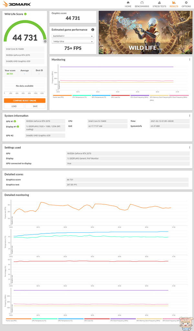Viewport: 194px width, 331px height.
Task: Toggle CPU Clock Frequency legend in Detailed monitoring
Action: tap(123, 320)
